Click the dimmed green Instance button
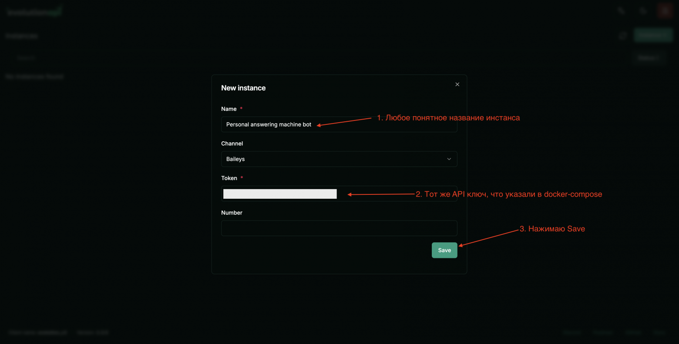Screen dimensions: 679x344 pyautogui.click(x=653, y=36)
